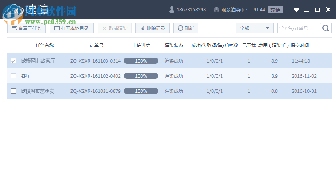Click 删除记录 button

pyautogui.click(x=152, y=28)
